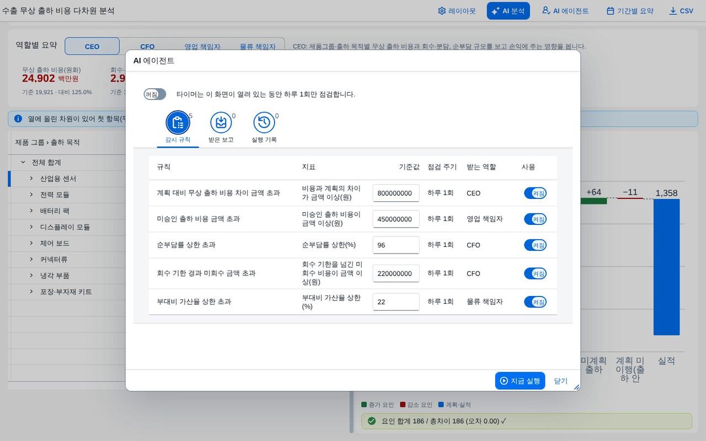
Task: Edit the 800000000 threshold field
Action: pos(396,193)
